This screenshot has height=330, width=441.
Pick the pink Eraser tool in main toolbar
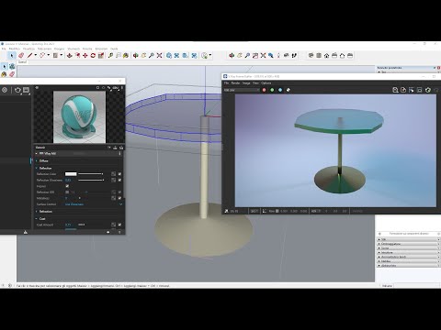21,56
